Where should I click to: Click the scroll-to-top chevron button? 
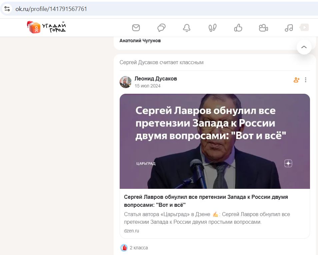[x=304, y=47]
